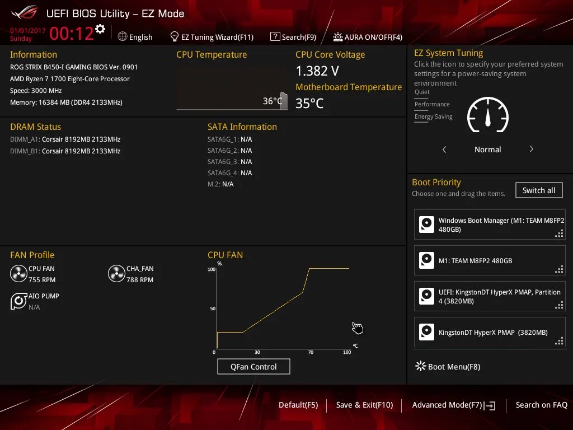This screenshot has width=573, height=430.
Task: Switch tuning mode with left chevron
Action: [444, 149]
